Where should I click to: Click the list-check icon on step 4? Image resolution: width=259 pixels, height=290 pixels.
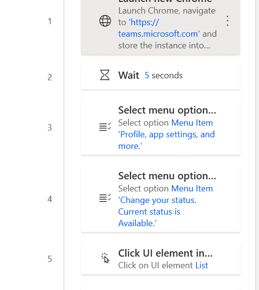(105, 198)
